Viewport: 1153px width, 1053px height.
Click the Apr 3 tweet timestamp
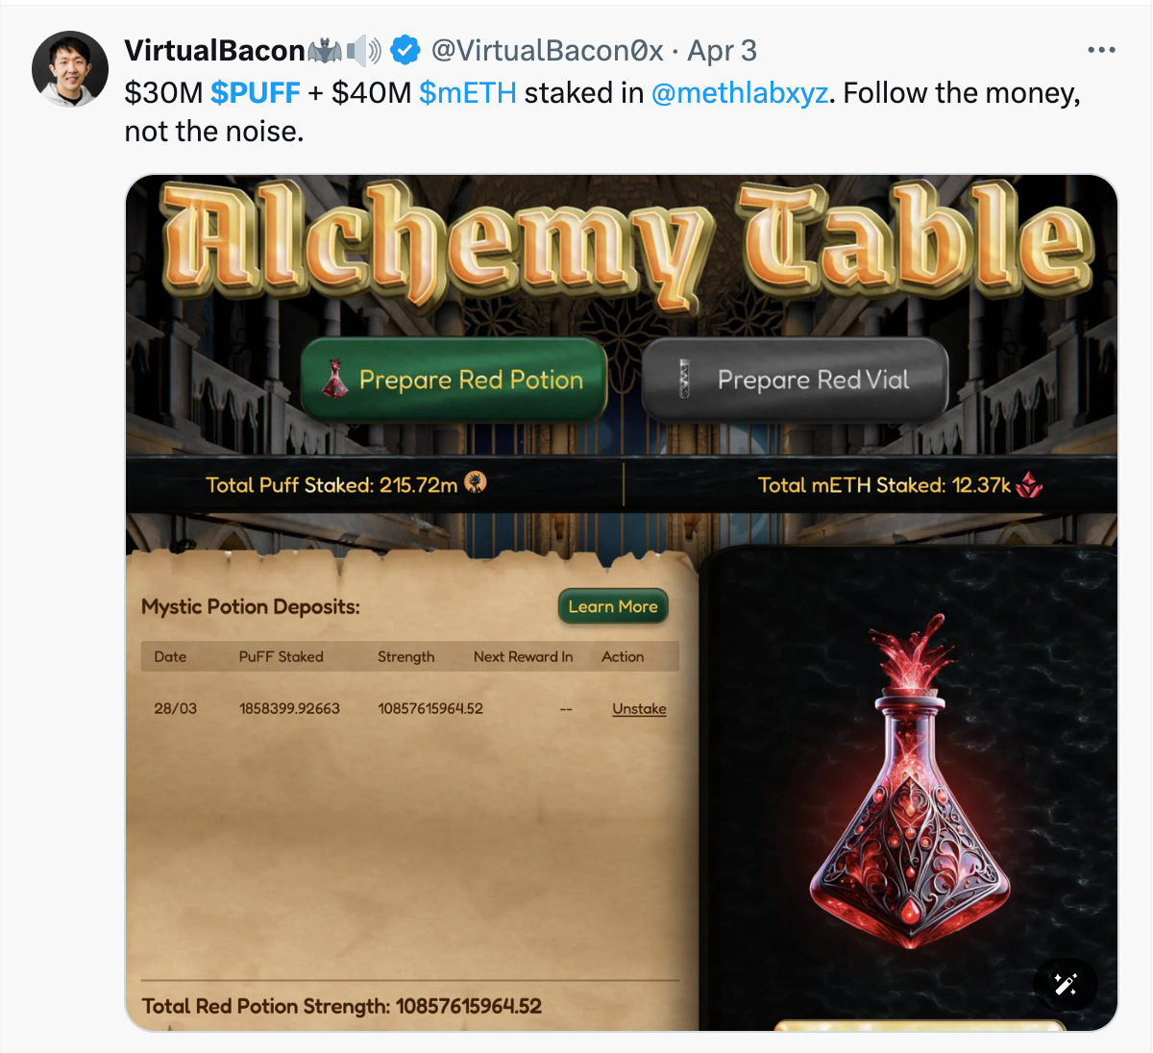point(723,50)
